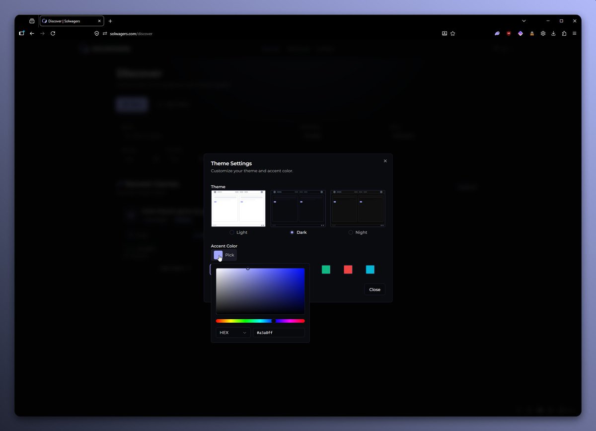Click the rainbow hue slider bar
The width and height of the screenshot is (596, 431).
coord(260,321)
